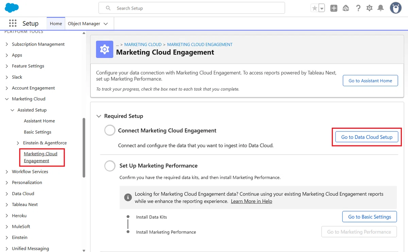
Task: Click the Install Data Kits step
Action: coord(152,217)
